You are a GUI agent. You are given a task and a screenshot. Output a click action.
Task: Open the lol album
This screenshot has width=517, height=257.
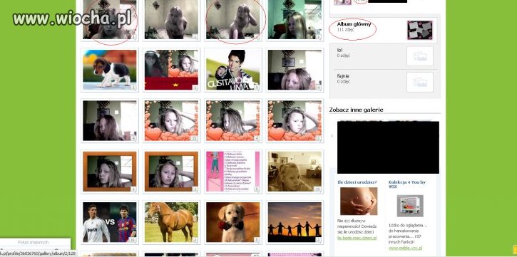[339, 50]
